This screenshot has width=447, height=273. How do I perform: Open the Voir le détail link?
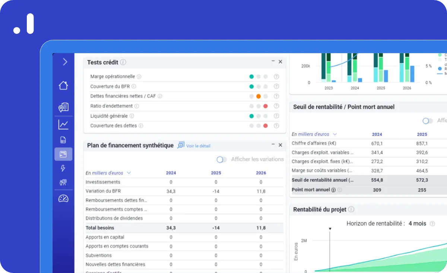198,146
